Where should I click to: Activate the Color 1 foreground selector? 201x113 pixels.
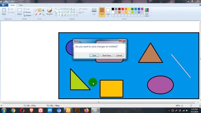pos(102,12)
